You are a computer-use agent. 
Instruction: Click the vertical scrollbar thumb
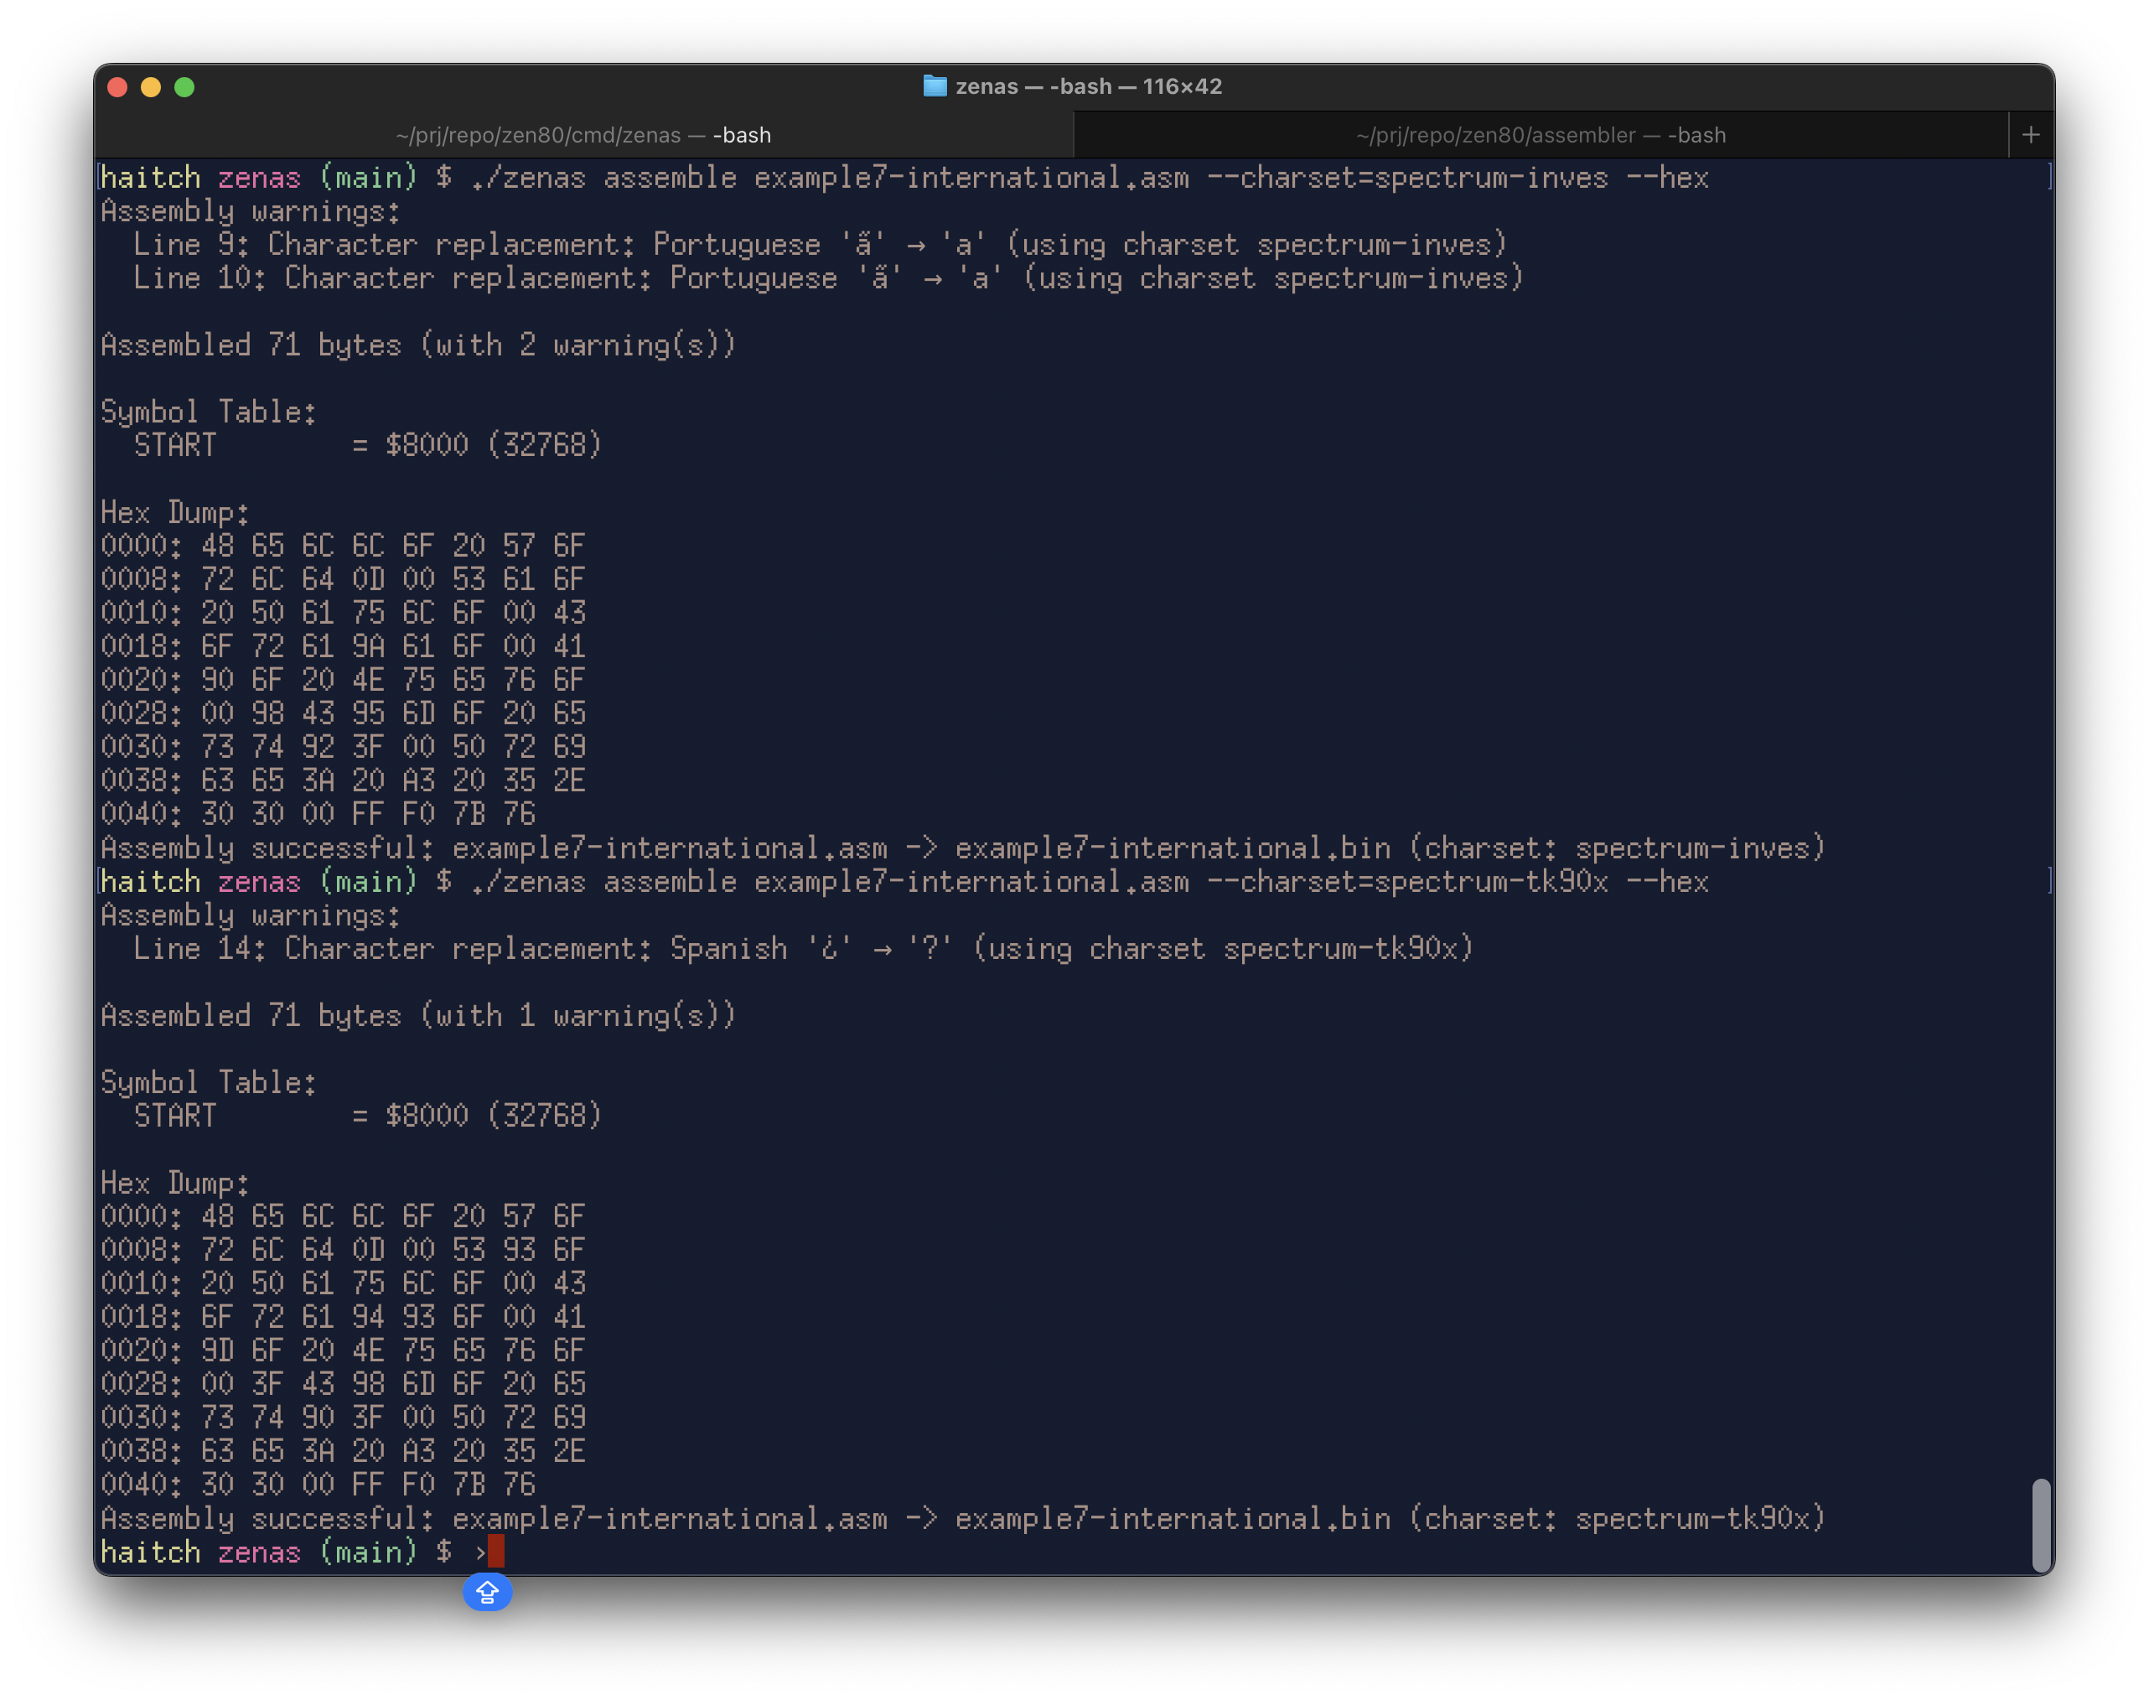2041,1525
